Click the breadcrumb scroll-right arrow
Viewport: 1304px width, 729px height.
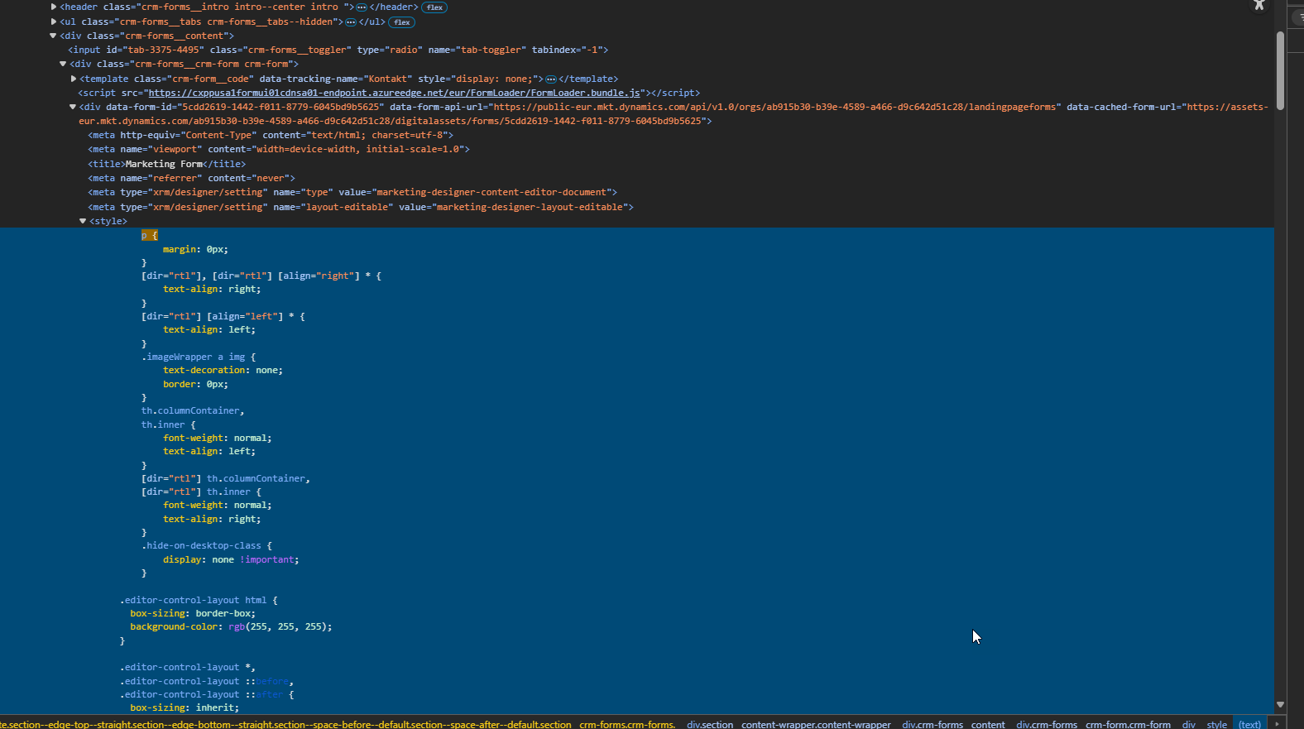[x=1278, y=724]
